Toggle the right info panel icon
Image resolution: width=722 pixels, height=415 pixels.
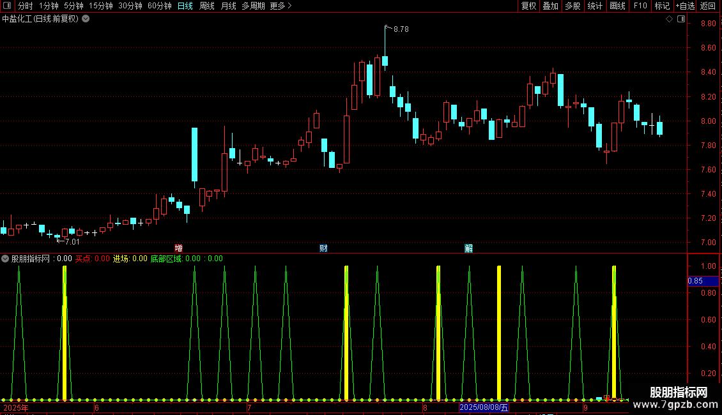pos(681,19)
